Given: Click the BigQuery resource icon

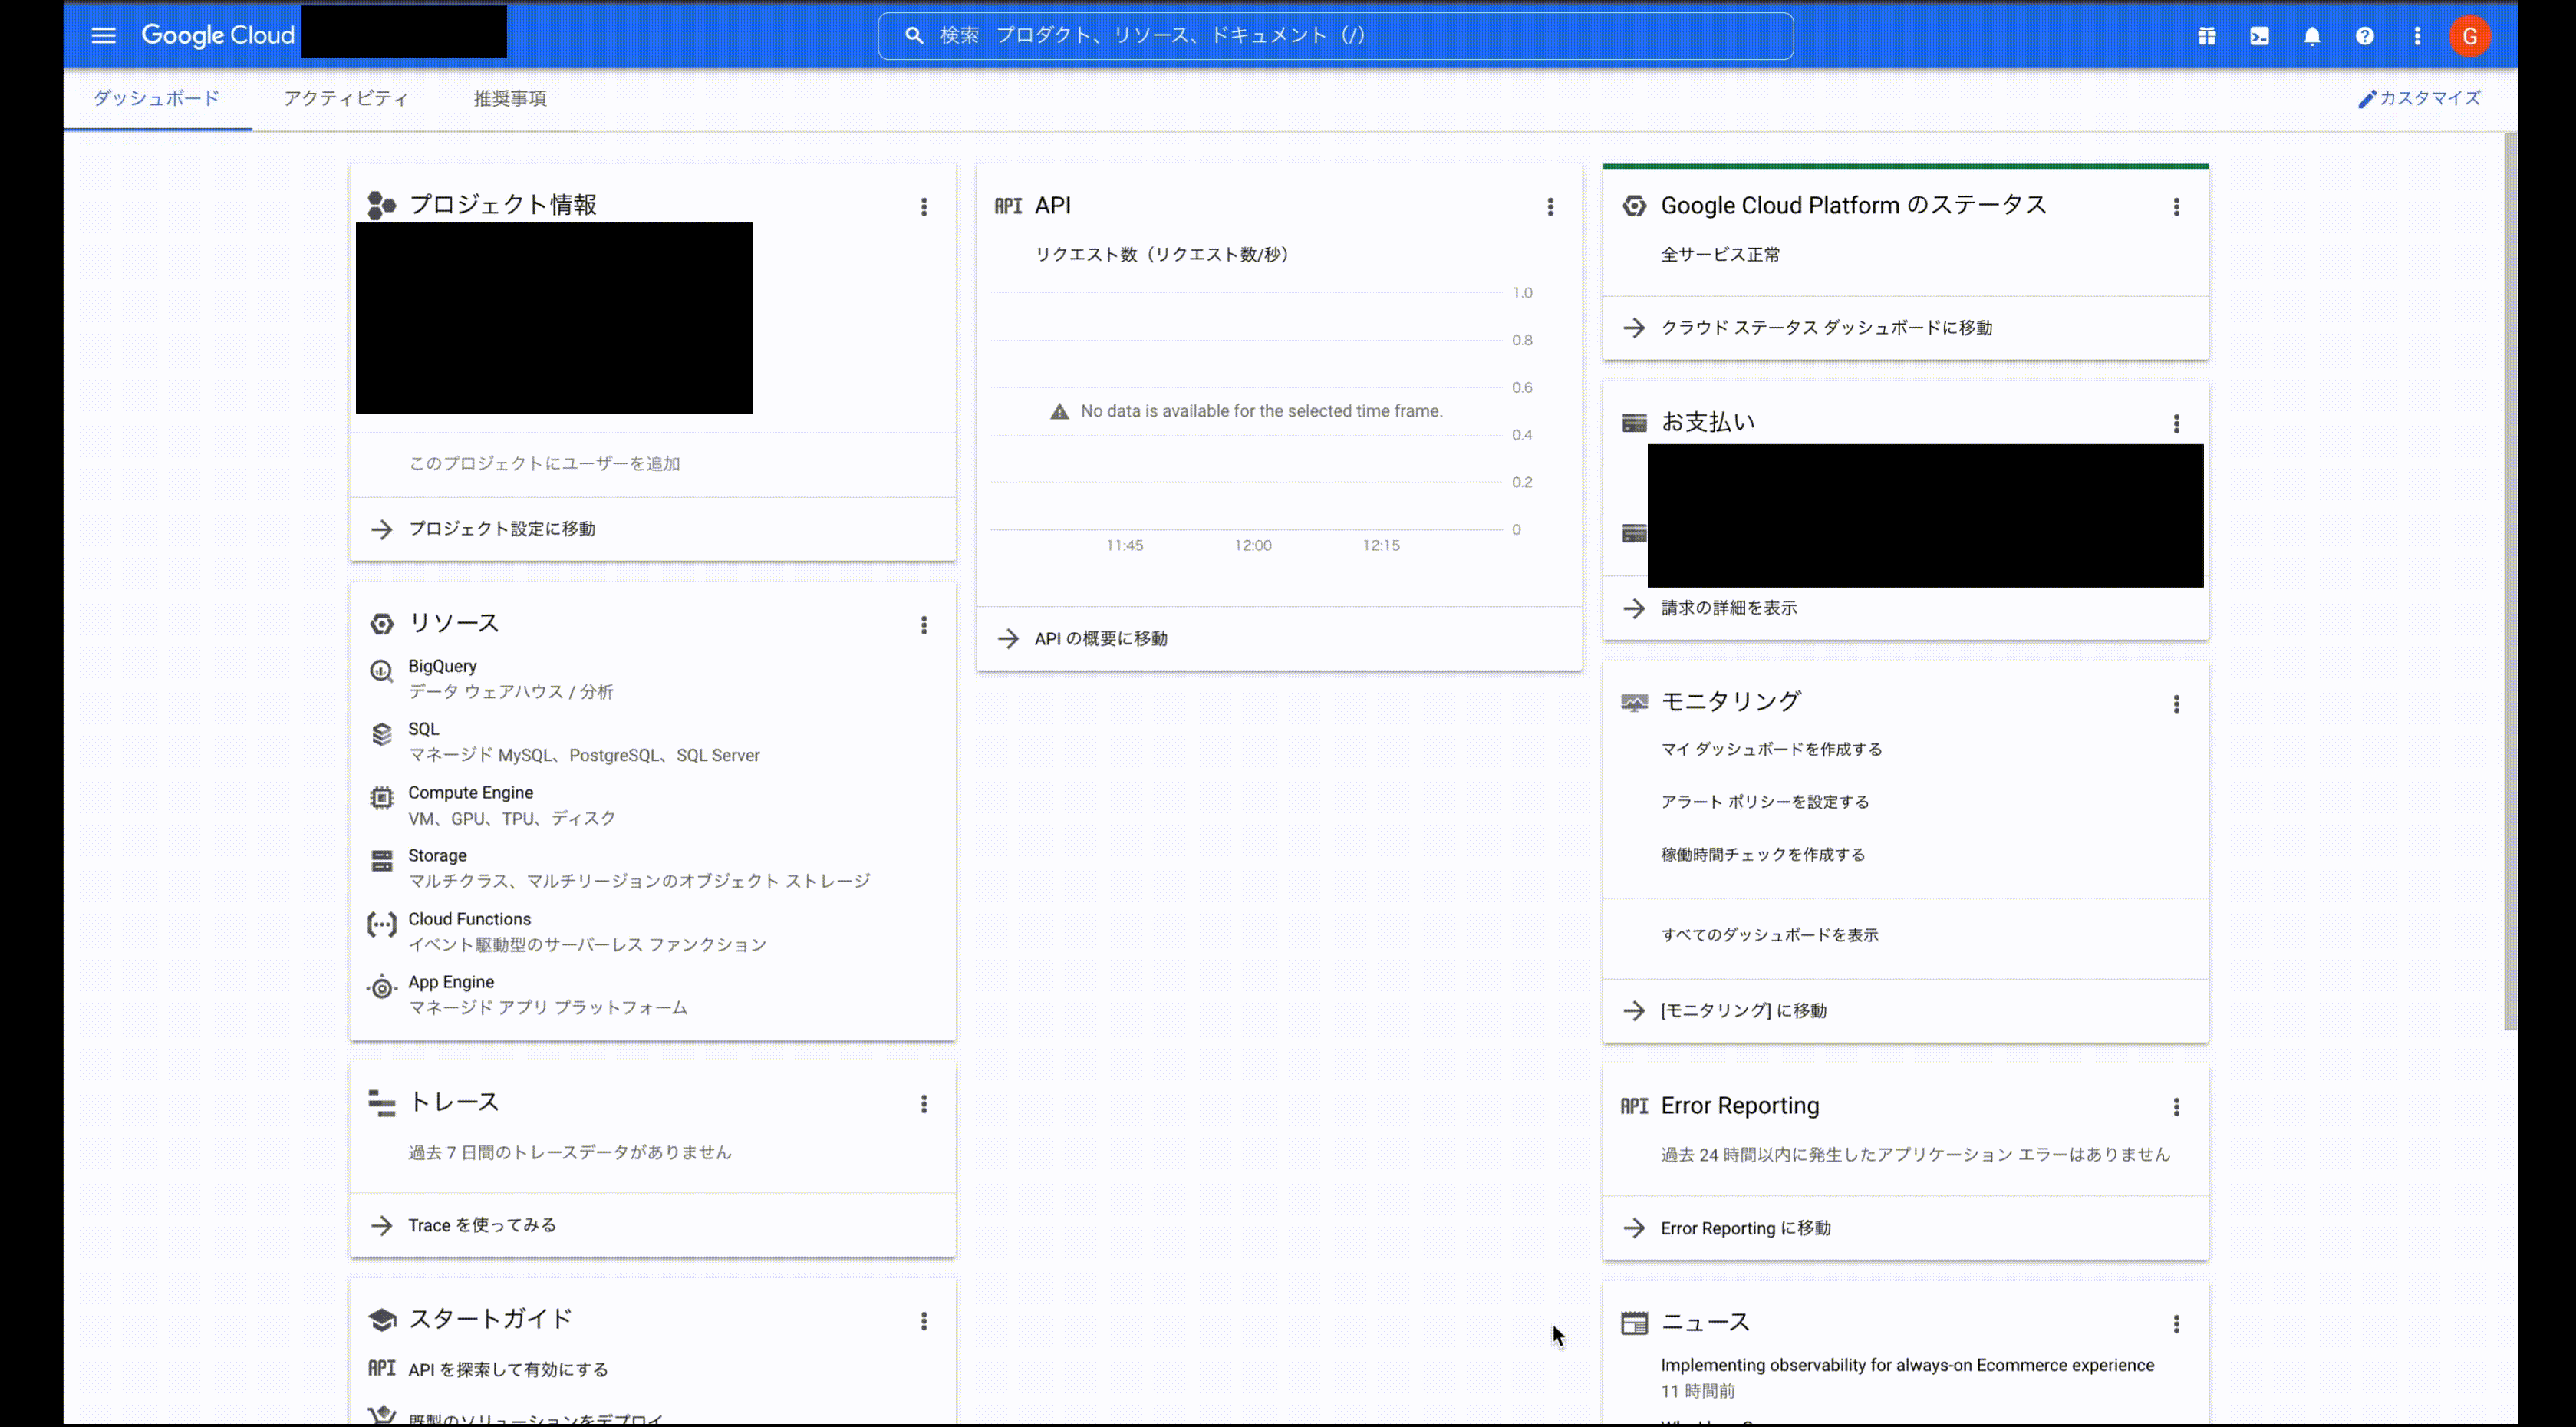Looking at the screenshot, I should coord(381,671).
